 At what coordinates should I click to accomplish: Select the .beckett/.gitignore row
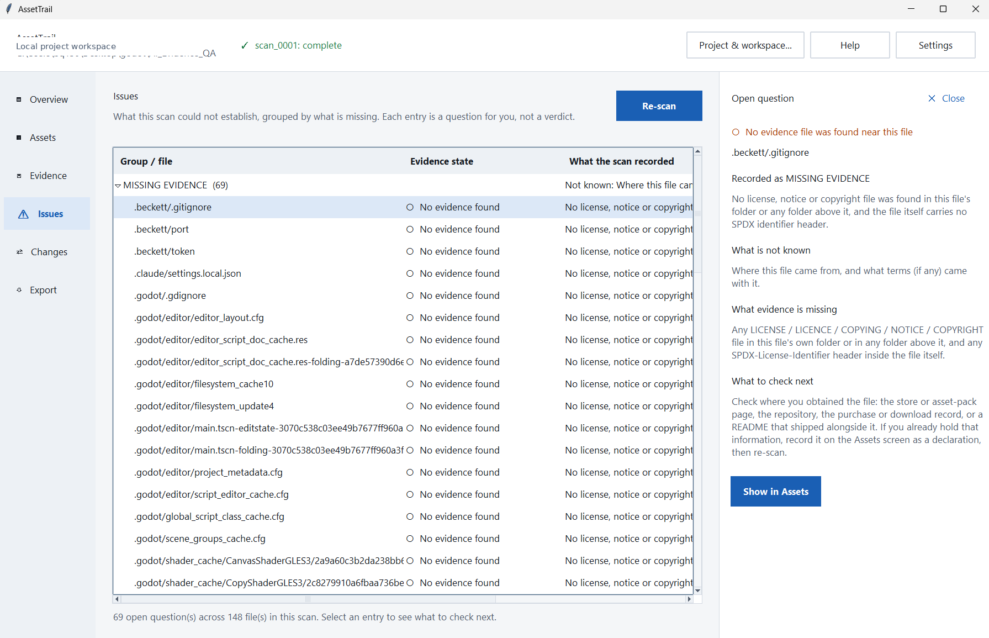[403, 207]
